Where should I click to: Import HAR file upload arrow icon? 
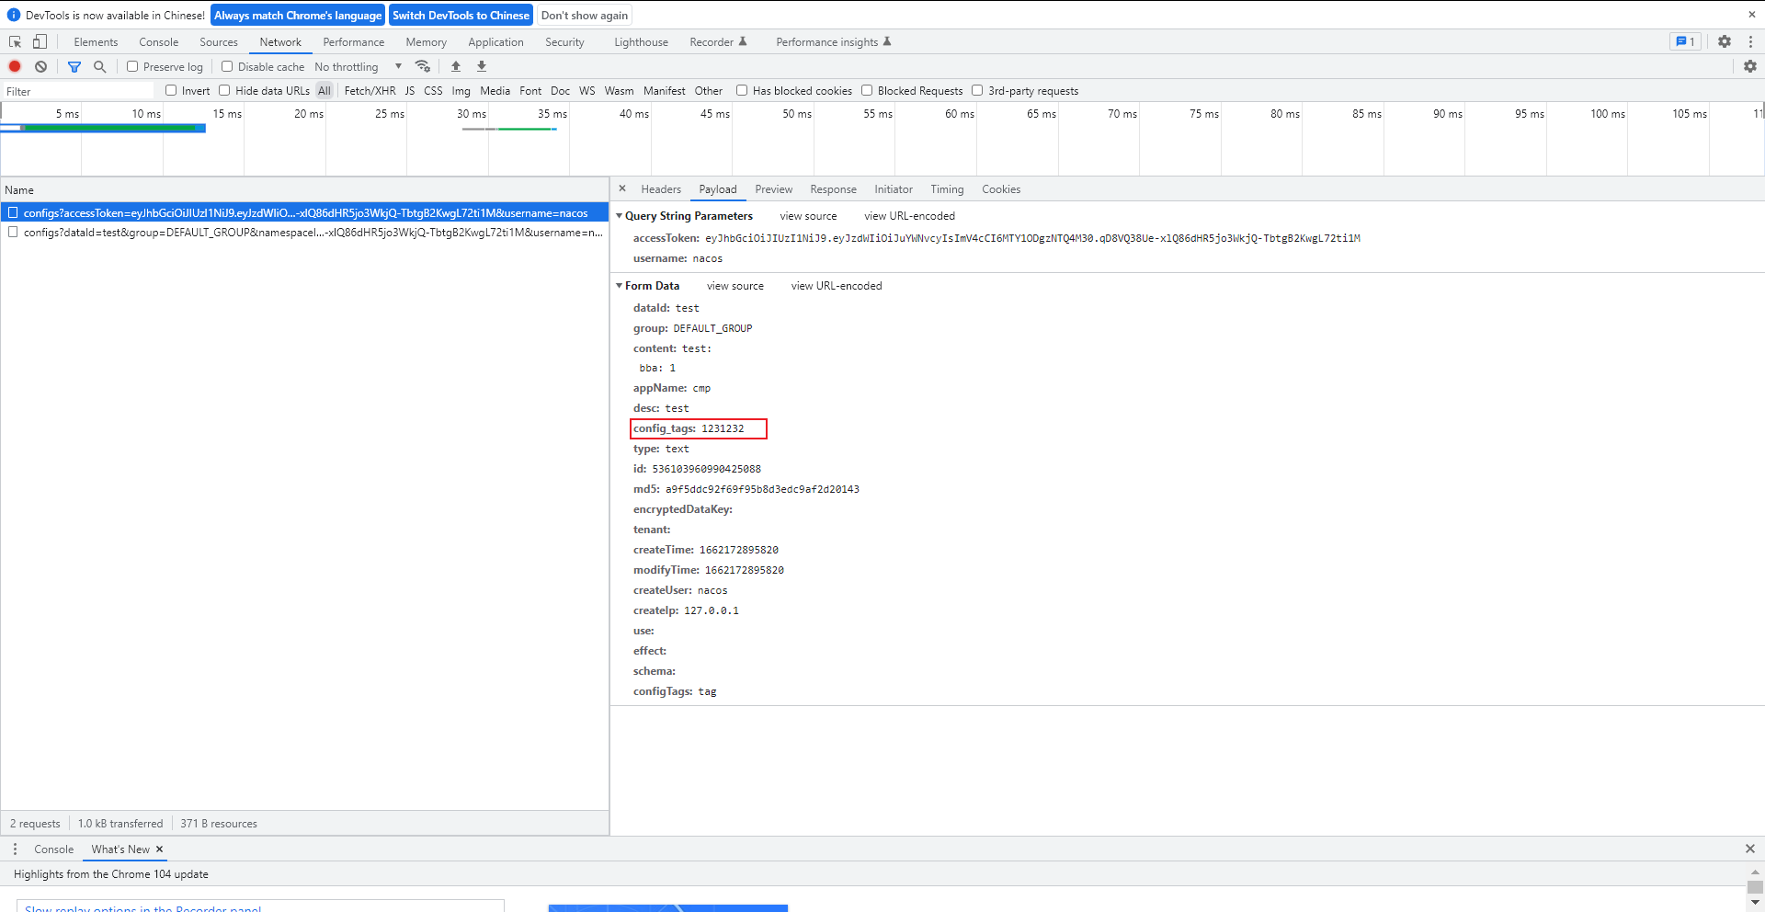click(x=456, y=66)
